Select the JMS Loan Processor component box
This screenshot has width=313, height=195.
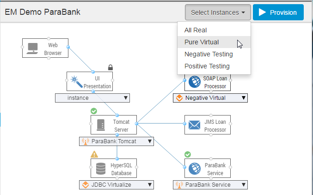pyautogui.click(x=208, y=125)
